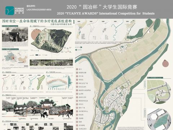Open the upper circular node design view
The width and height of the screenshot is (173, 130).
[159, 92]
